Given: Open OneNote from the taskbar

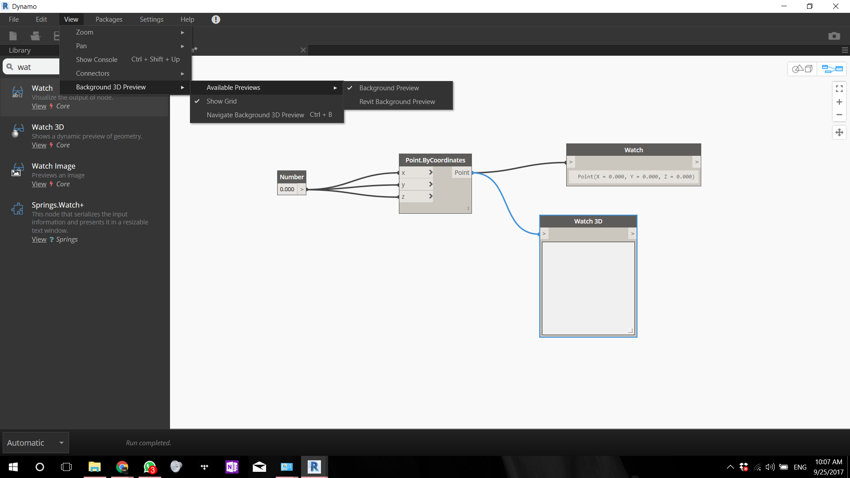Looking at the screenshot, I should tap(232, 467).
